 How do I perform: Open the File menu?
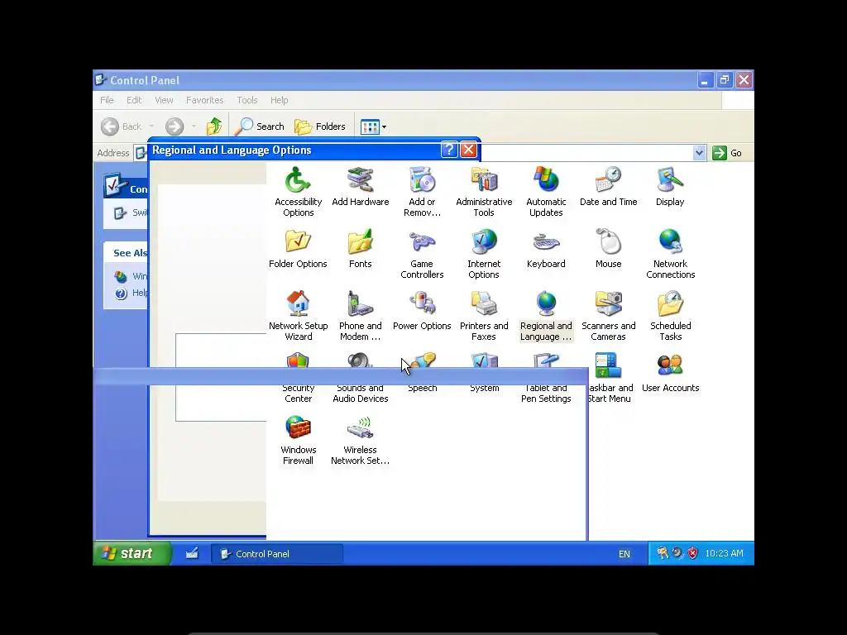coord(107,100)
